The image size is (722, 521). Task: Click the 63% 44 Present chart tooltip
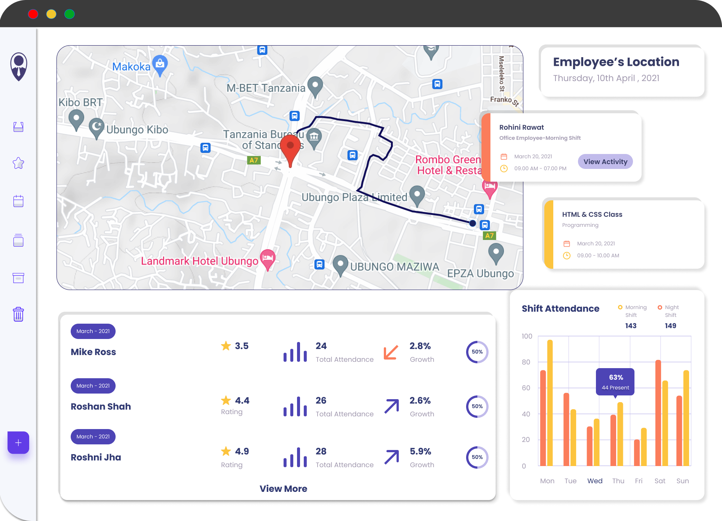click(x=615, y=382)
